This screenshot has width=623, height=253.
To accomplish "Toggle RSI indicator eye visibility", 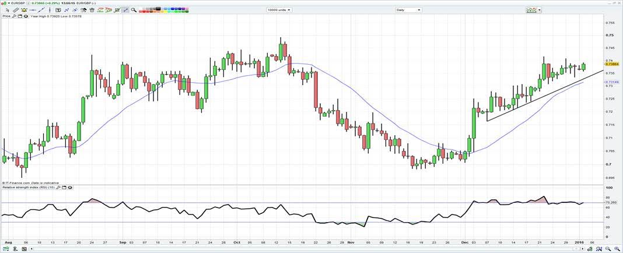I will (x=69, y=188).
